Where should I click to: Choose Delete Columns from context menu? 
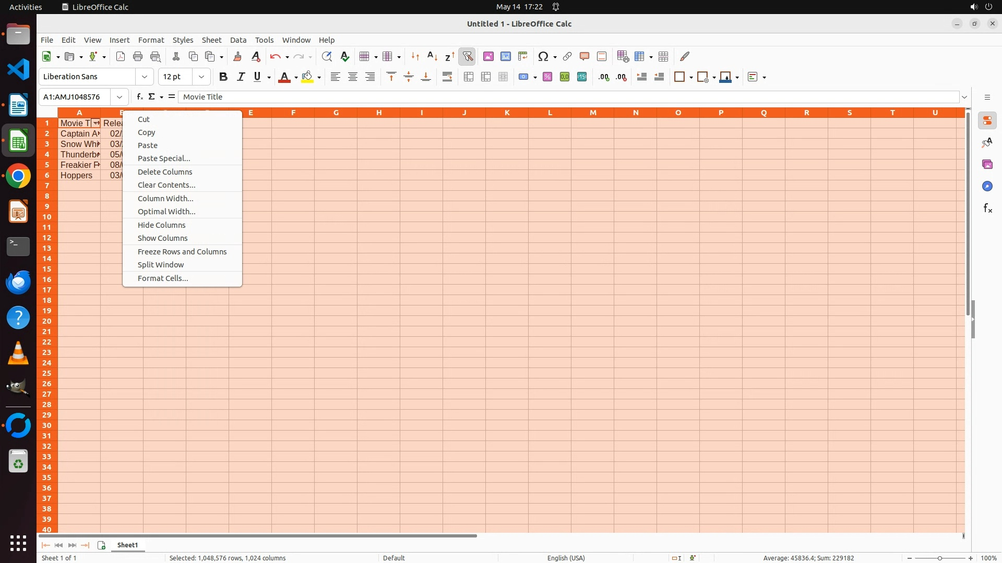(x=165, y=172)
